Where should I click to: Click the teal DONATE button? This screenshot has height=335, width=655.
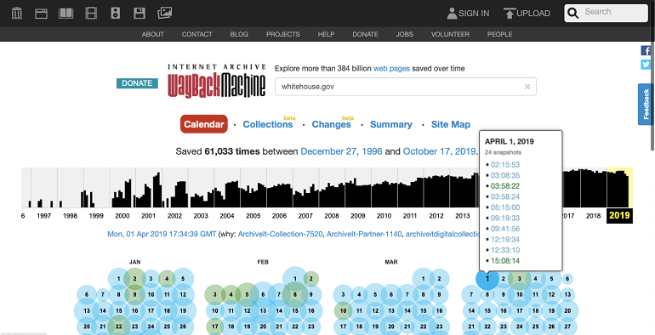point(137,83)
